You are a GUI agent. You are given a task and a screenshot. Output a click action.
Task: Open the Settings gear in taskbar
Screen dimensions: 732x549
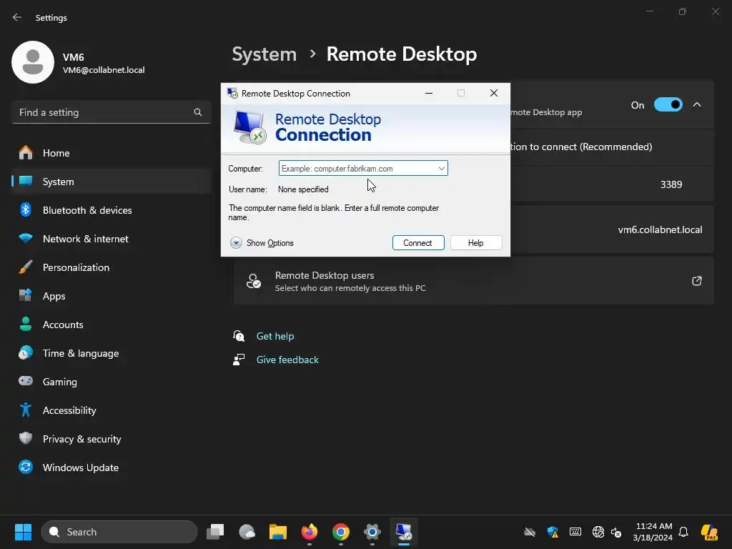click(372, 532)
